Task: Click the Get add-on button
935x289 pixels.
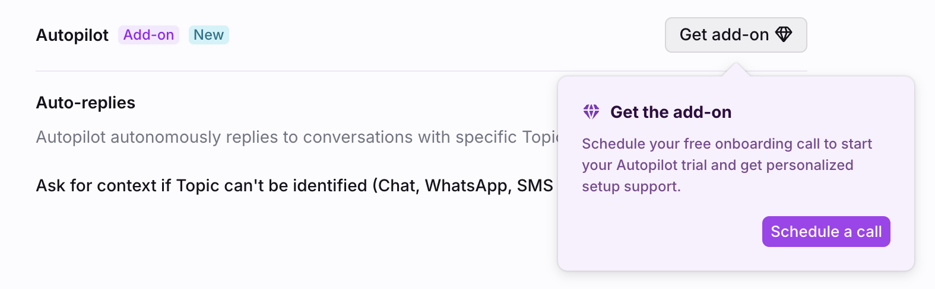Action: coord(735,35)
